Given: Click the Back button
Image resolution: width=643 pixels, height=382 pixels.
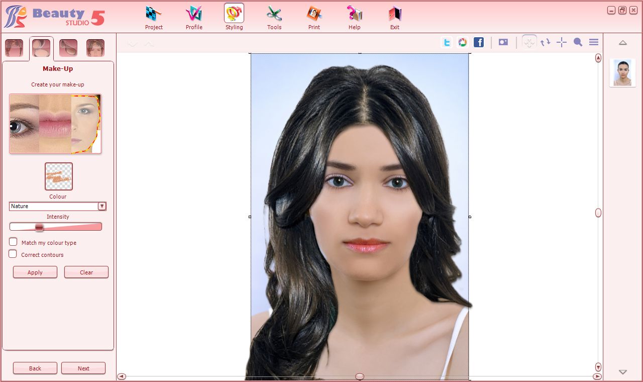Looking at the screenshot, I should click(35, 368).
